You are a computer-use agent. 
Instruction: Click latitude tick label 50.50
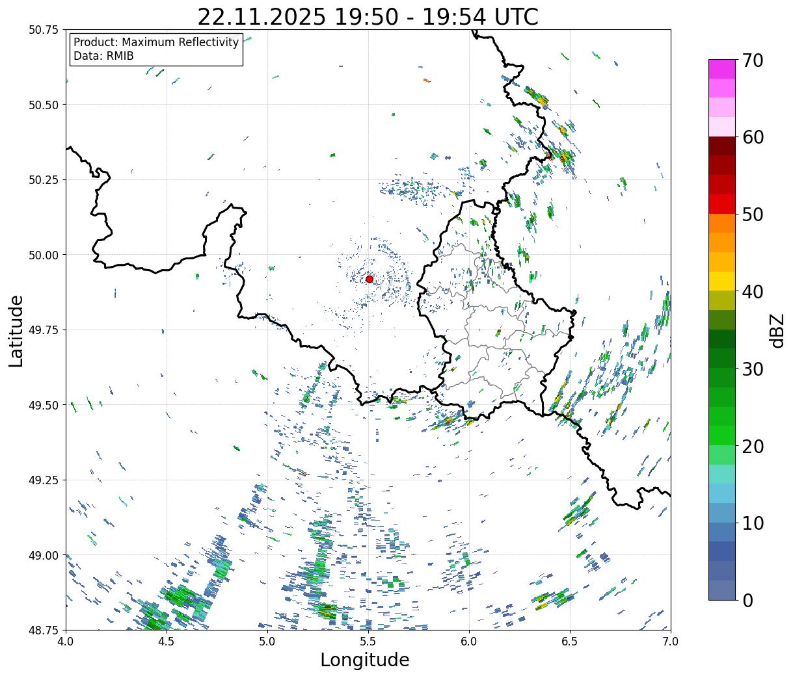[x=44, y=105]
